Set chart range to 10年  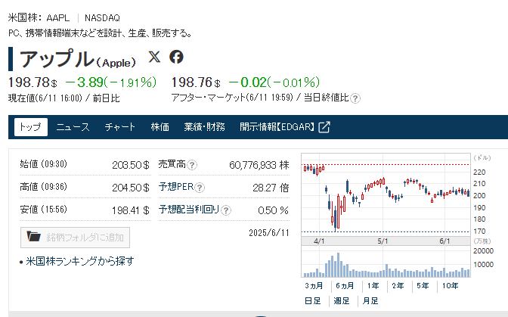tap(451, 286)
